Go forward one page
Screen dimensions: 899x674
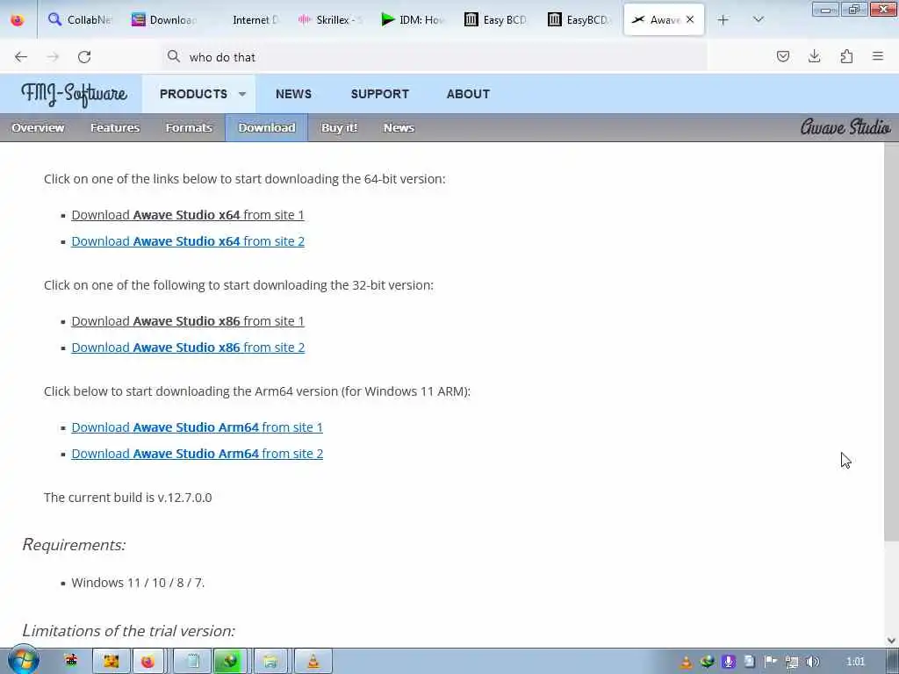pos(53,57)
